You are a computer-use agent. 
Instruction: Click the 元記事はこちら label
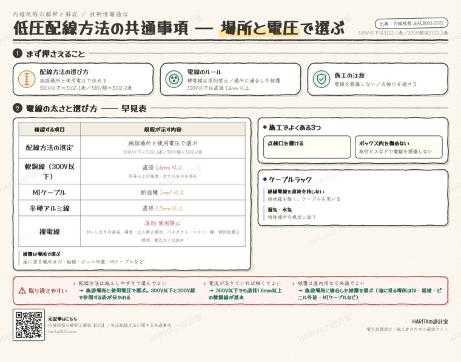click(x=62, y=319)
